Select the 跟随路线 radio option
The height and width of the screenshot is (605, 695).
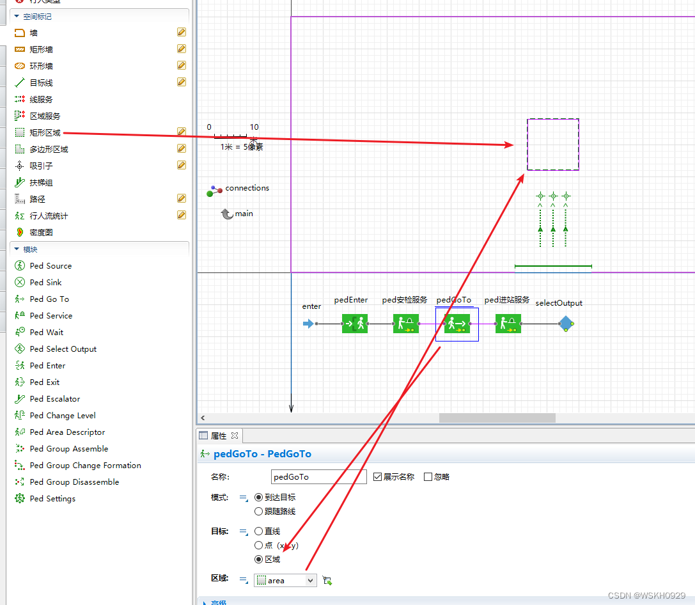(258, 512)
